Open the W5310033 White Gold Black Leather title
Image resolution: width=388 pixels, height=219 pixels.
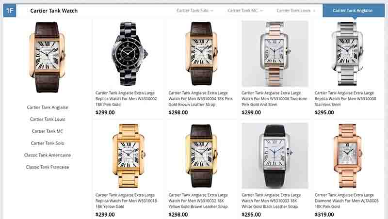tap(271, 201)
